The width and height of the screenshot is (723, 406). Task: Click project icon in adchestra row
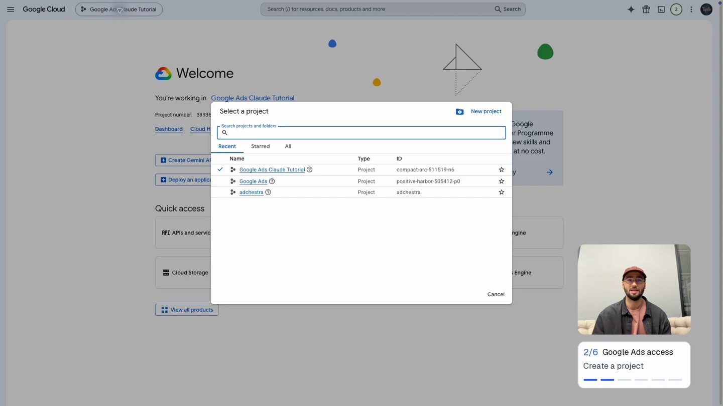click(x=233, y=192)
